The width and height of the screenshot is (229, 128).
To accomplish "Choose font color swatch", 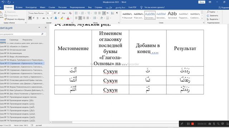I will (68, 18).
